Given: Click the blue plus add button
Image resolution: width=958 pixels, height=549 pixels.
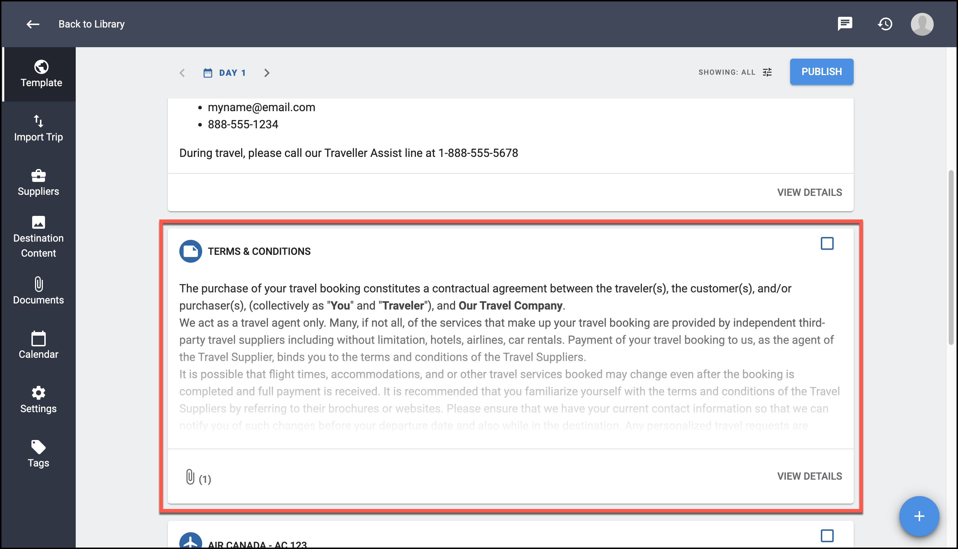Looking at the screenshot, I should coord(919,516).
